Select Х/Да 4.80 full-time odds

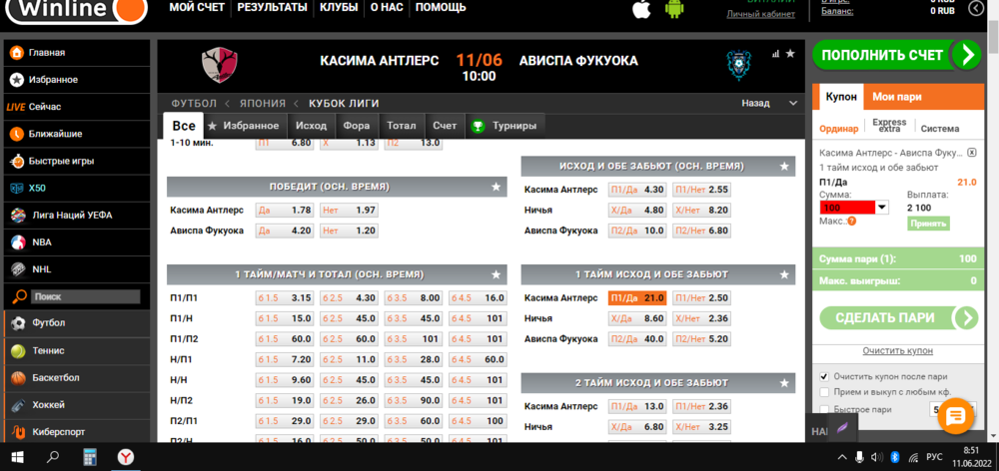637,210
